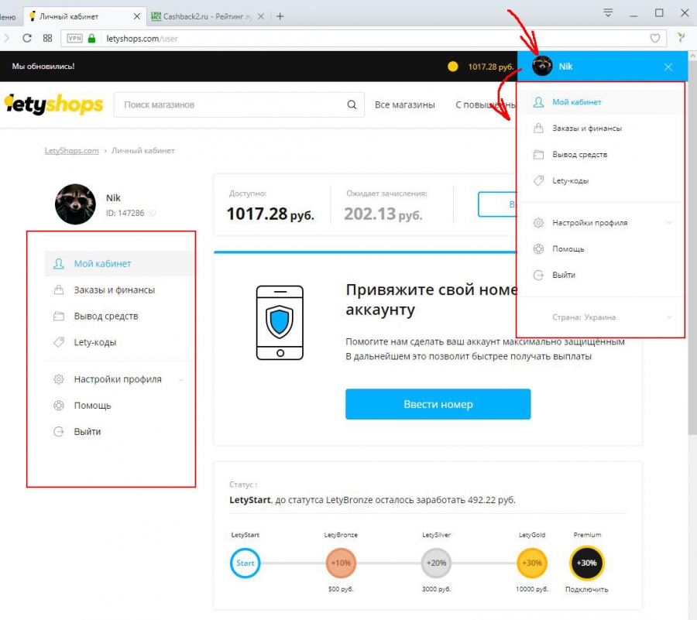This screenshot has height=620, width=697.
Task: Click the reload page icon
Action: click(27, 38)
